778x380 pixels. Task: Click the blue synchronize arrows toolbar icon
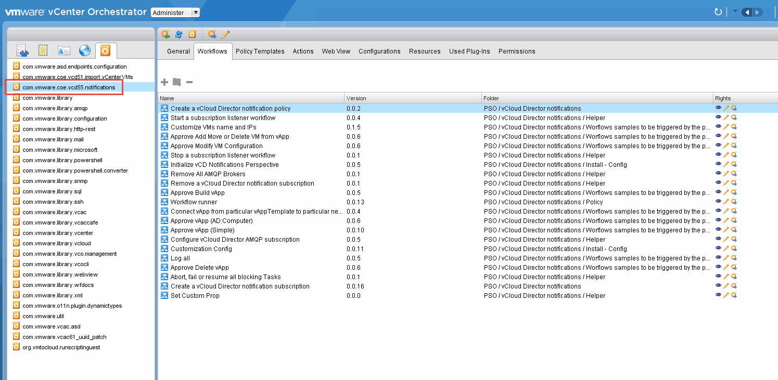coord(178,34)
